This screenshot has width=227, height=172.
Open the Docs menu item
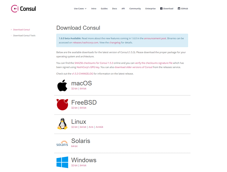(x=115, y=9)
